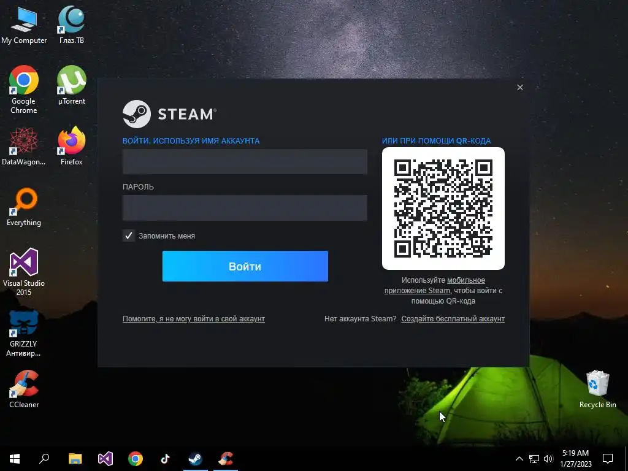
Task: Close the Steam login window
Action: 520,87
